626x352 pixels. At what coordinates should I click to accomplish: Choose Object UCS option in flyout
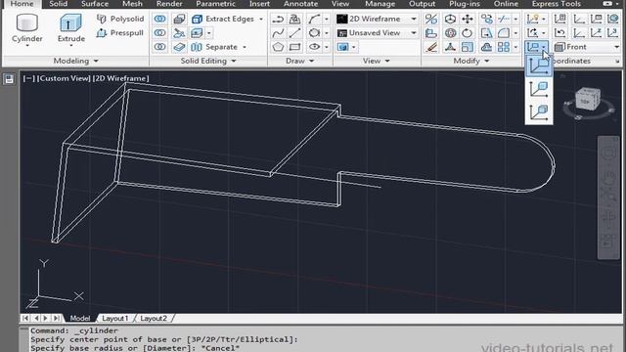tap(539, 89)
